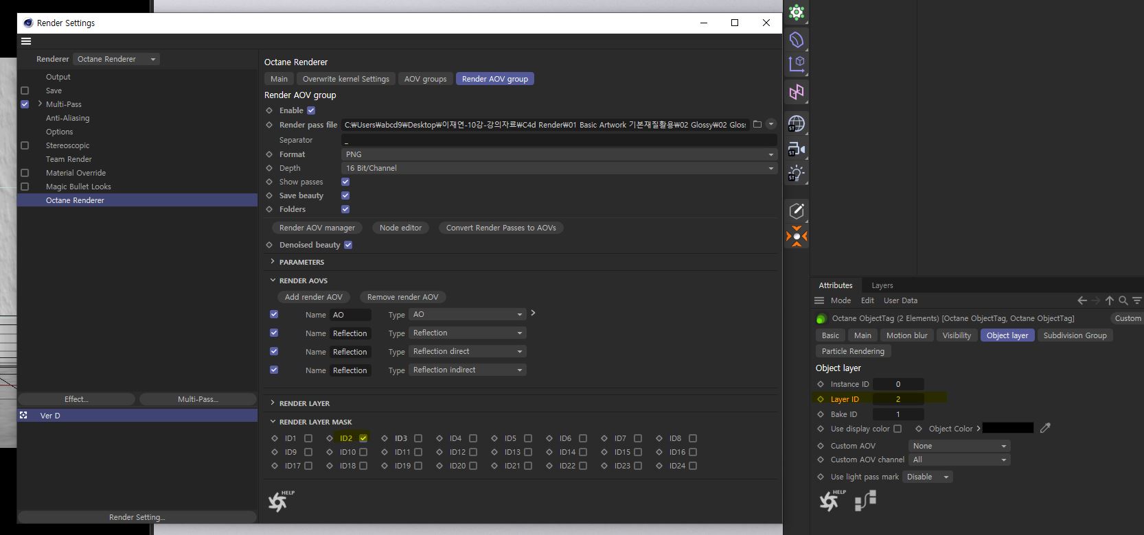1144x535 pixels.
Task: Click the Octane HELP icon in Render Settings
Action: [280, 501]
